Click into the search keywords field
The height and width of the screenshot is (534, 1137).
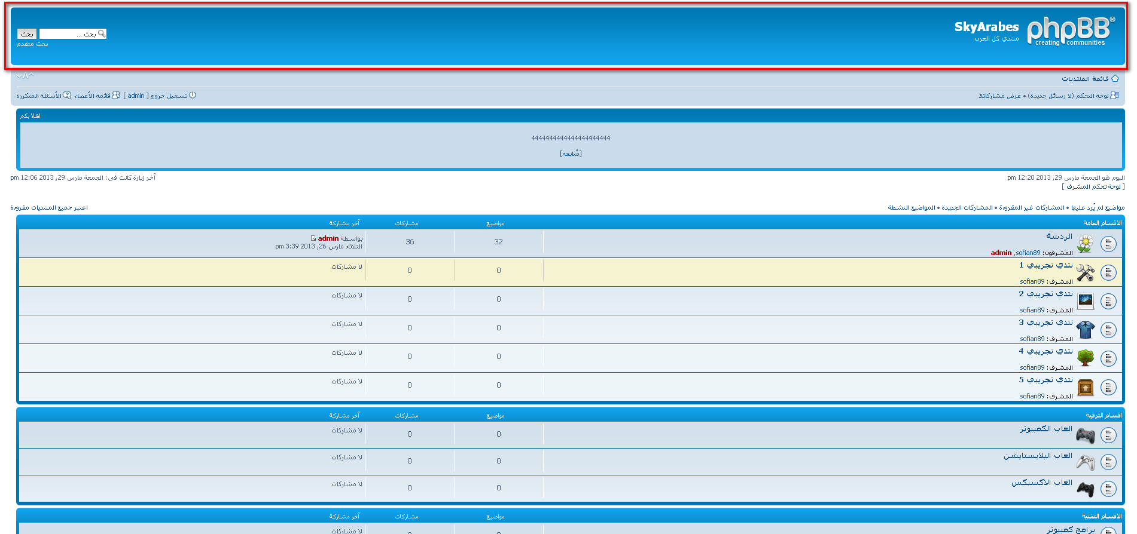(x=68, y=34)
